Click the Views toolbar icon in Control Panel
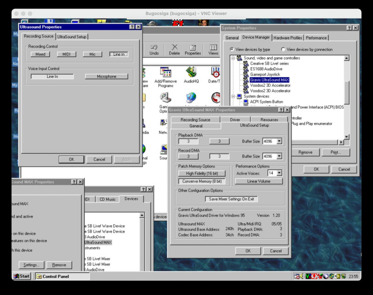The width and height of the screenshot is (373, 295). [213, 50]
